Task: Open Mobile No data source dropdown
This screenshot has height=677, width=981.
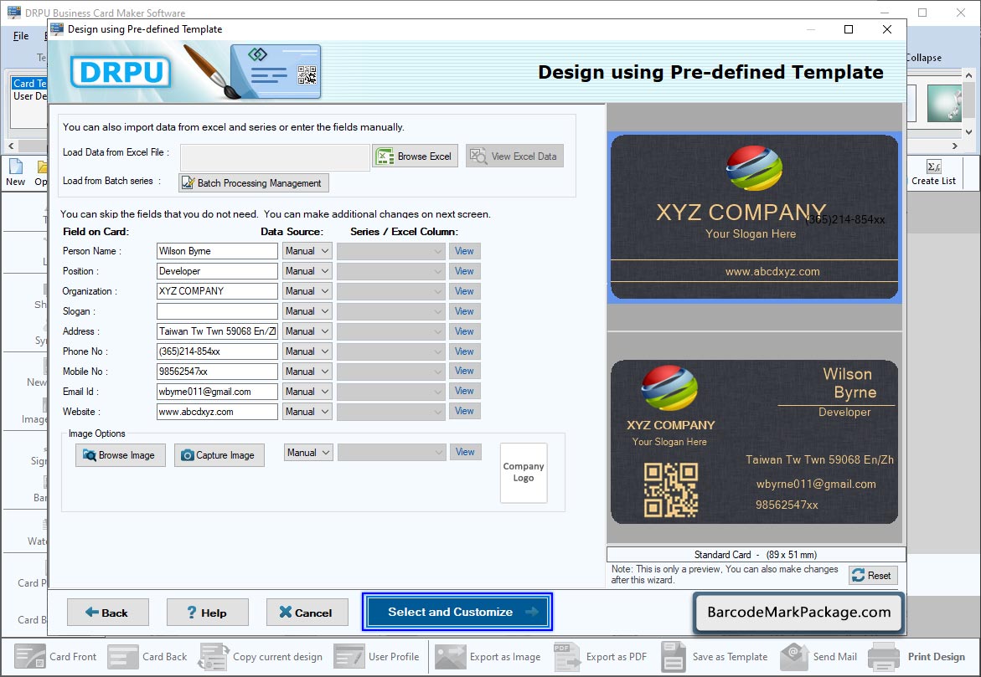Action: pyautogui.click(x=307, y=372)
